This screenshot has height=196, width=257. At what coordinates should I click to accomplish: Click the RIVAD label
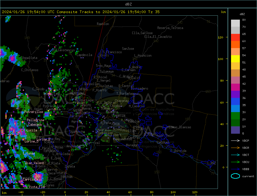(118, 129)
